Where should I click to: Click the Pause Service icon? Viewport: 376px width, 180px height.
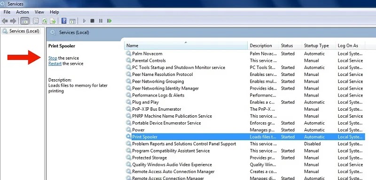coord(101,21)
